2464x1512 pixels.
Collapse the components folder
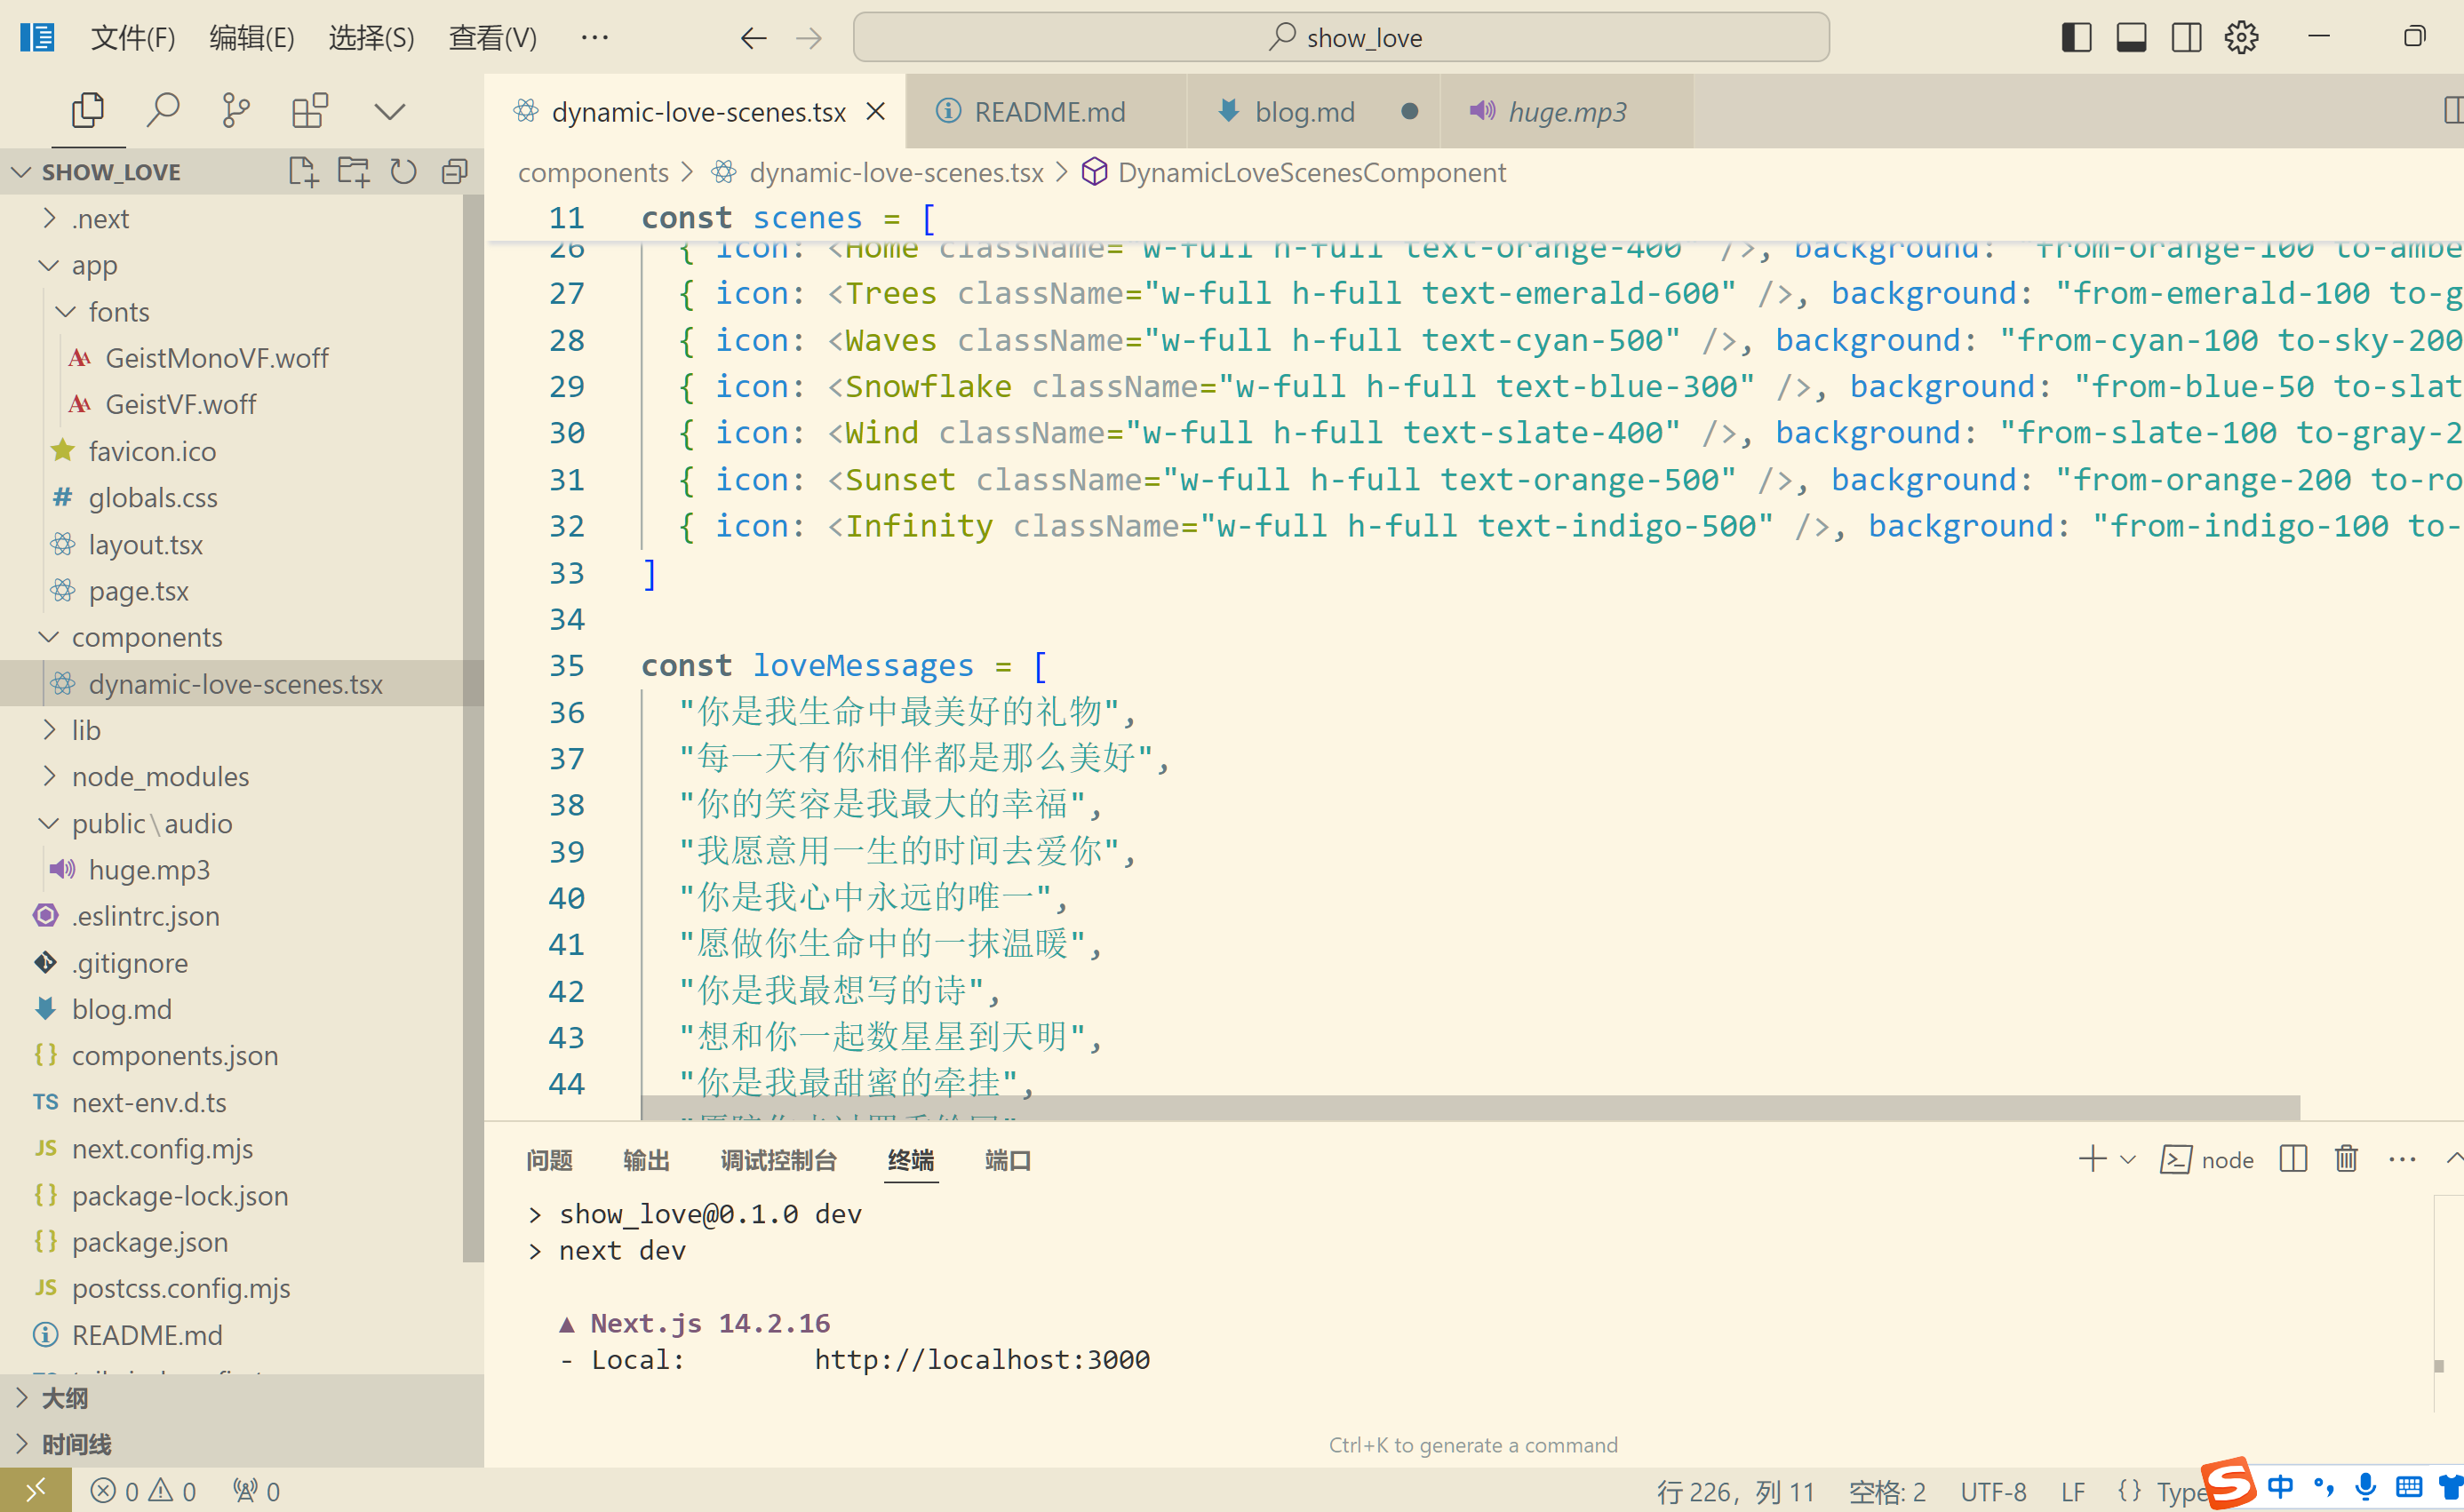pyautogui.click(x=146, y=637)
